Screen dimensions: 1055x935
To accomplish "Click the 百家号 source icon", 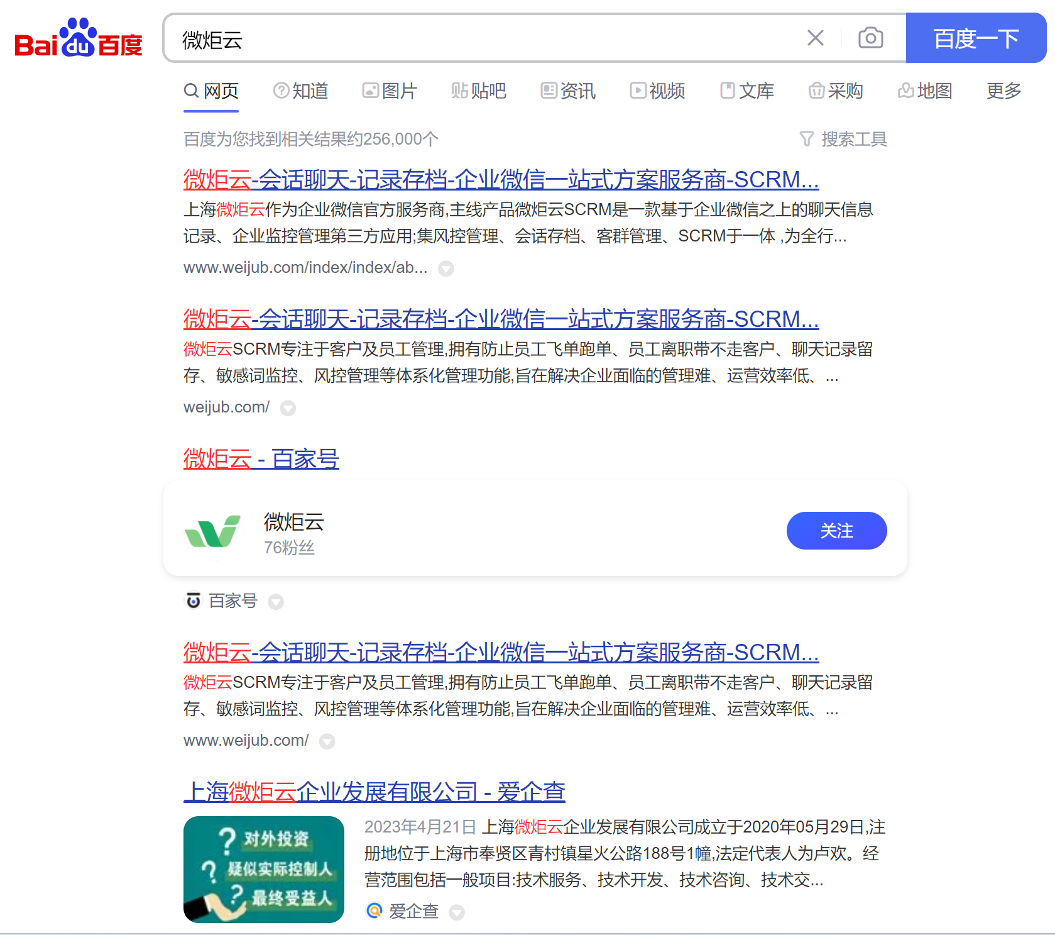I will (x=194, y=601).
